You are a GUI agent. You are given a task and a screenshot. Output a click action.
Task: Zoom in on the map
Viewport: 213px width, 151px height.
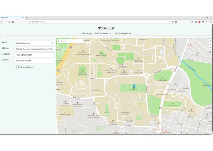(210, 41)
